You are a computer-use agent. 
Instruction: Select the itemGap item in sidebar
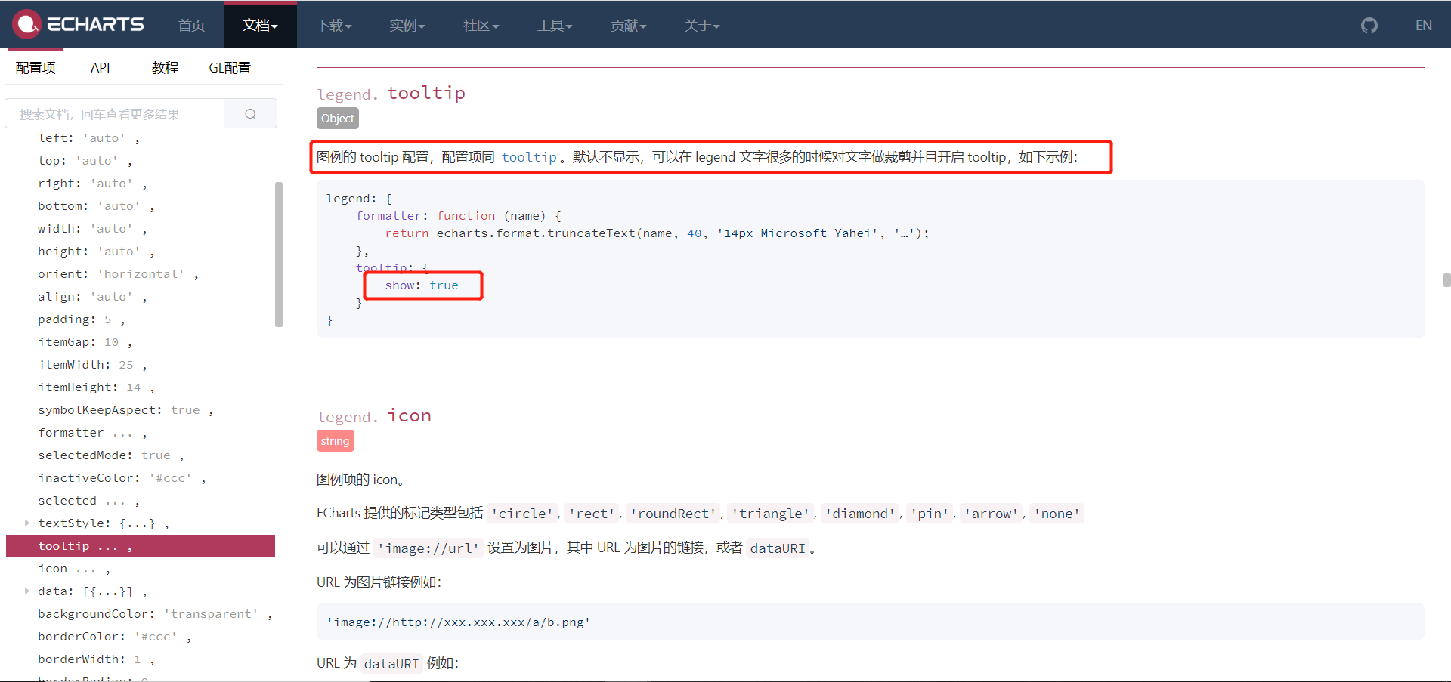click(x=85, y=342)
